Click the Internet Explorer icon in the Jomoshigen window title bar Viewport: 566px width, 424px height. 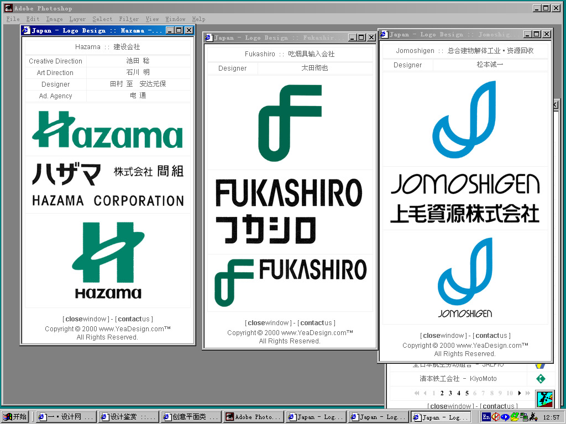(384, 34)
